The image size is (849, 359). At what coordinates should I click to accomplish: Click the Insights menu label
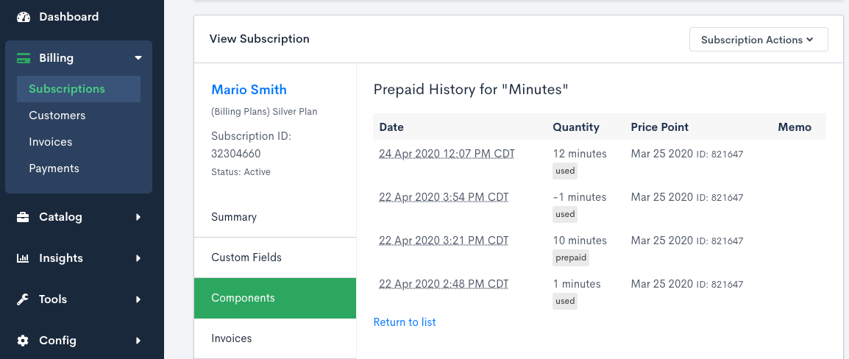pyautogui.click(x=61, y=258)
